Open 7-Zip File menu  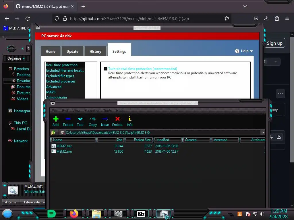(55, 111)
